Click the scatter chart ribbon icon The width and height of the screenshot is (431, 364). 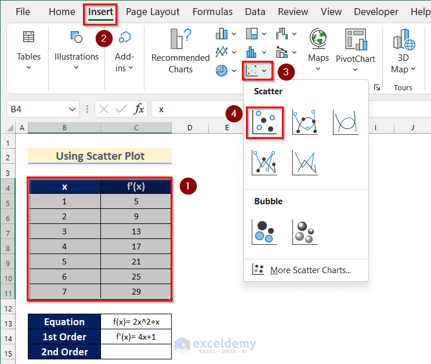[252, 71]
